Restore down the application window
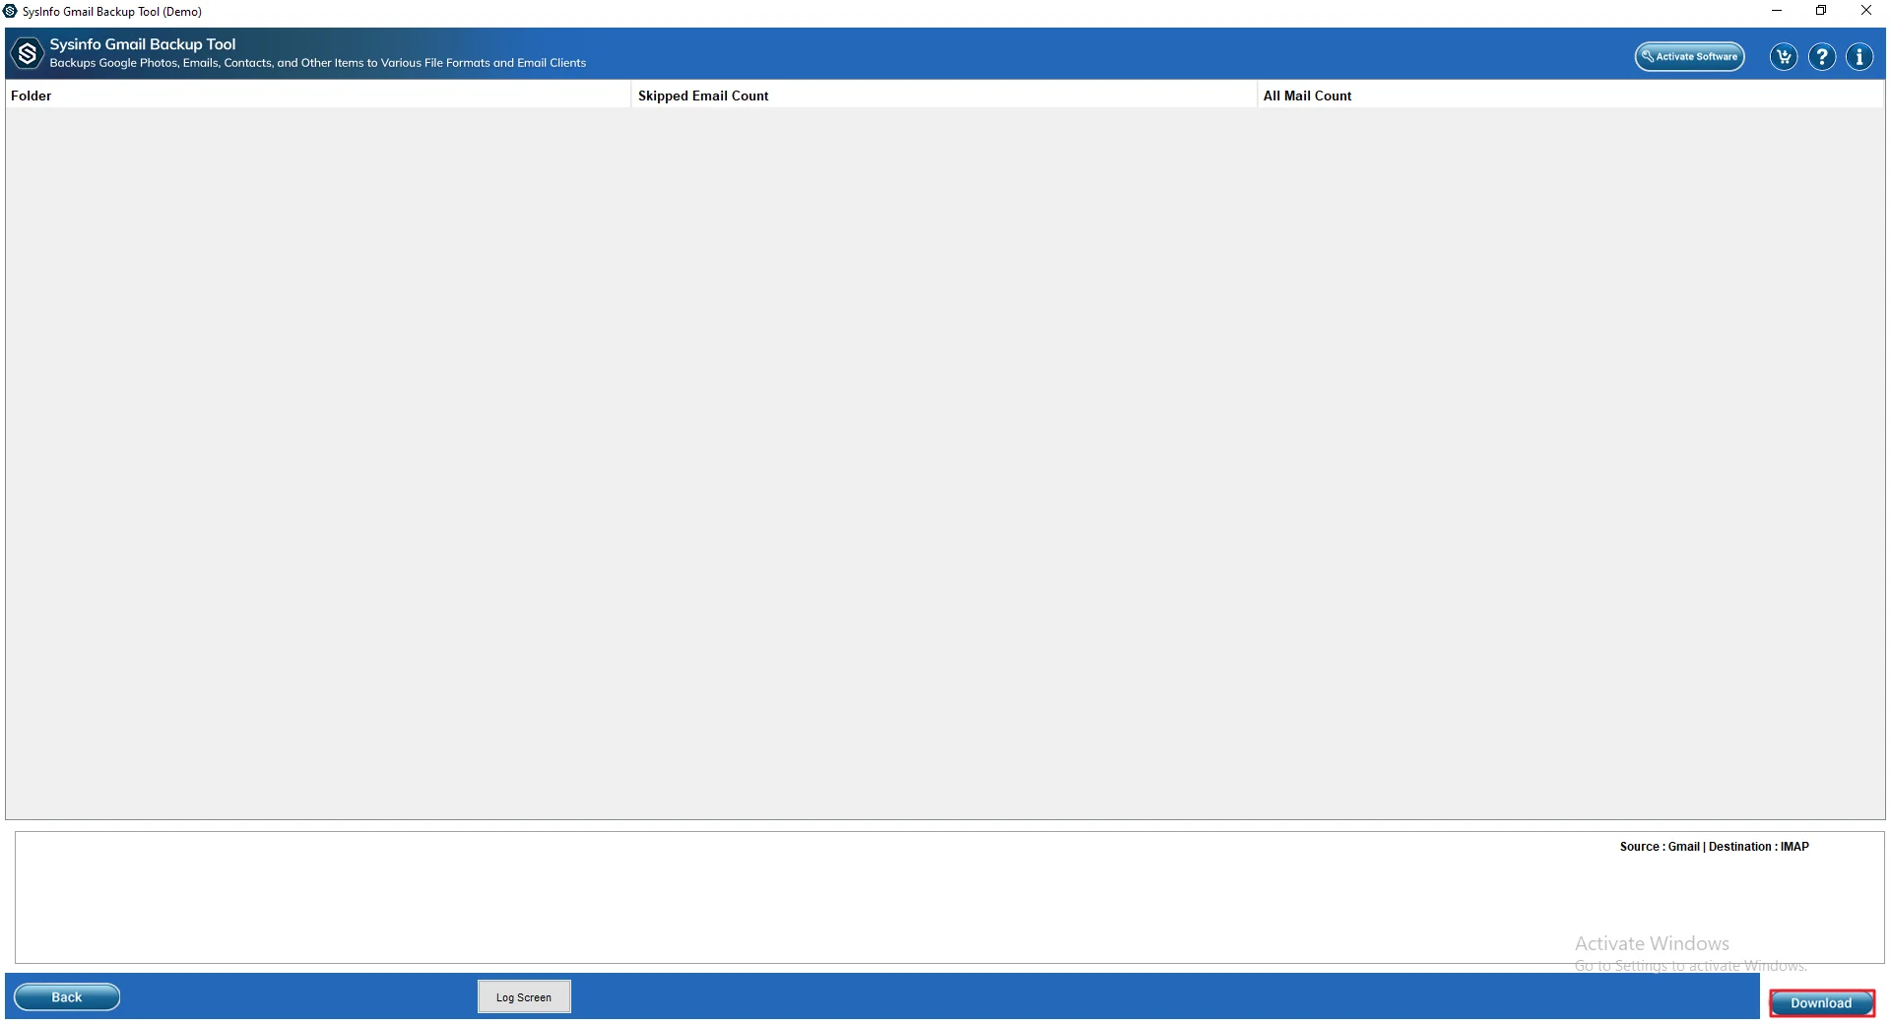Screen dimensions: 1891x1024 point(1821,11)
